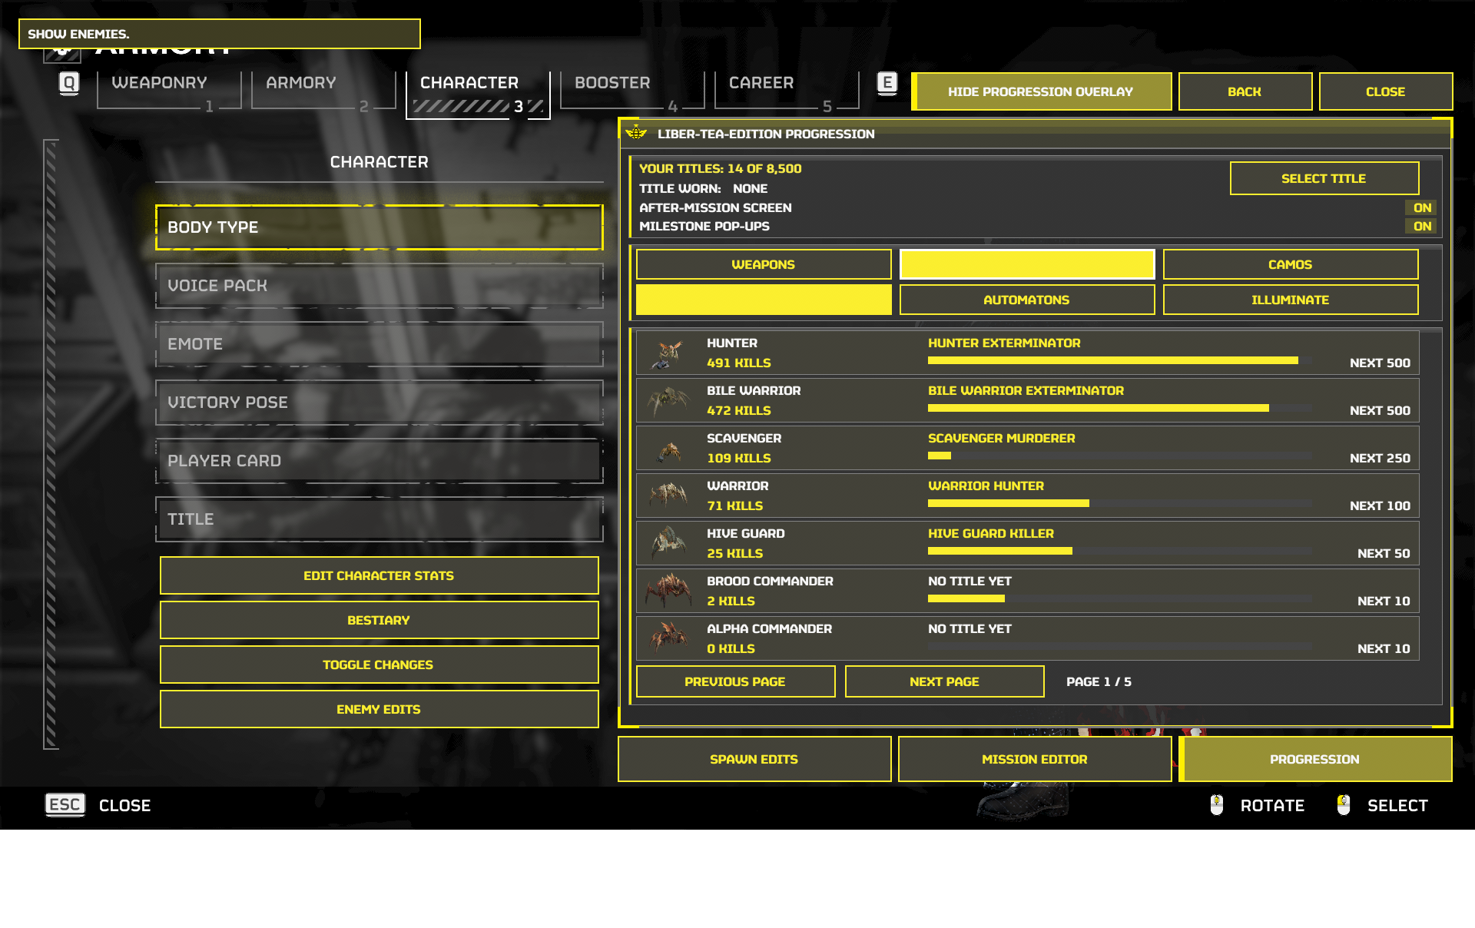The image size is (1475, 928).
Task: Show the Automatons enemy category
Action: click(x=1027, y=300)
